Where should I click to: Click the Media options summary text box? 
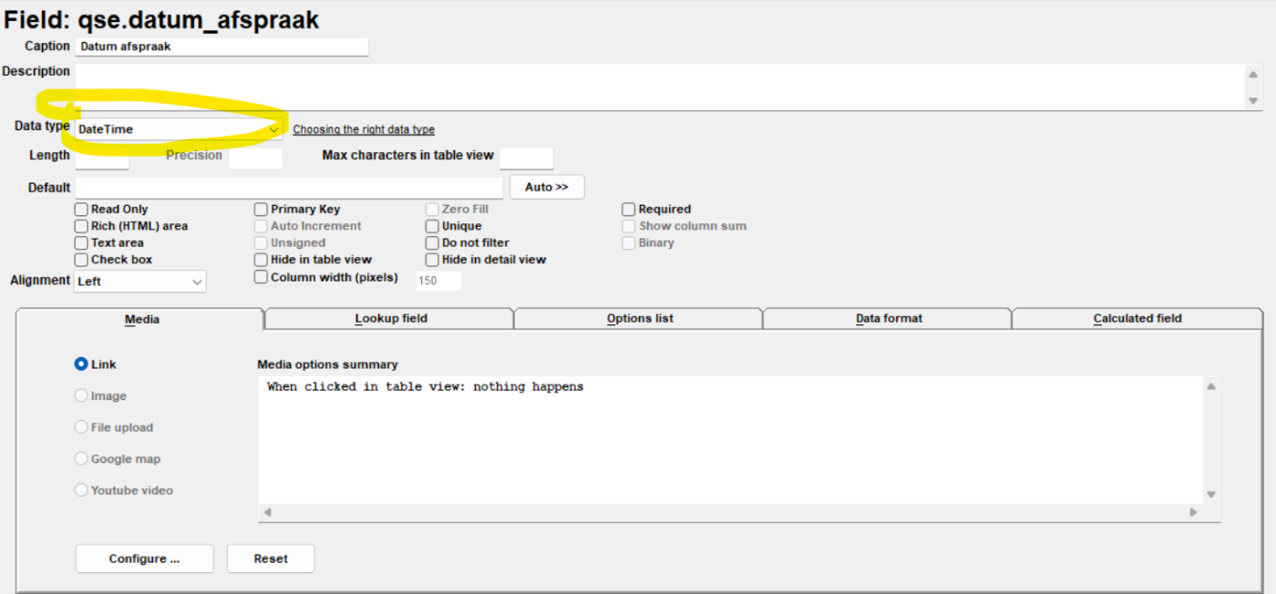click(730, 440)
